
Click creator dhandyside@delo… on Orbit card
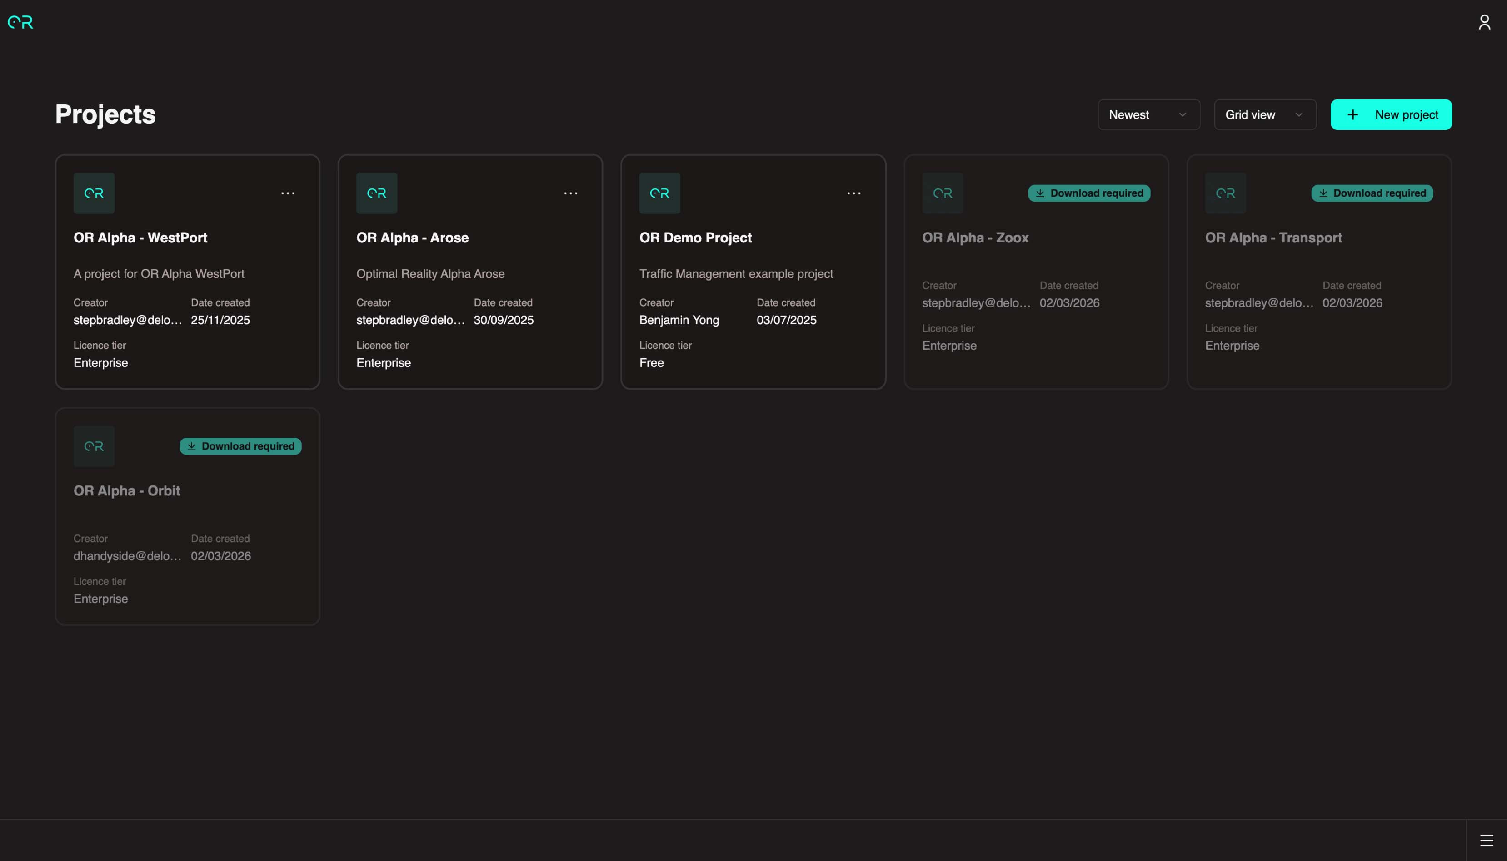coord(127,556)
